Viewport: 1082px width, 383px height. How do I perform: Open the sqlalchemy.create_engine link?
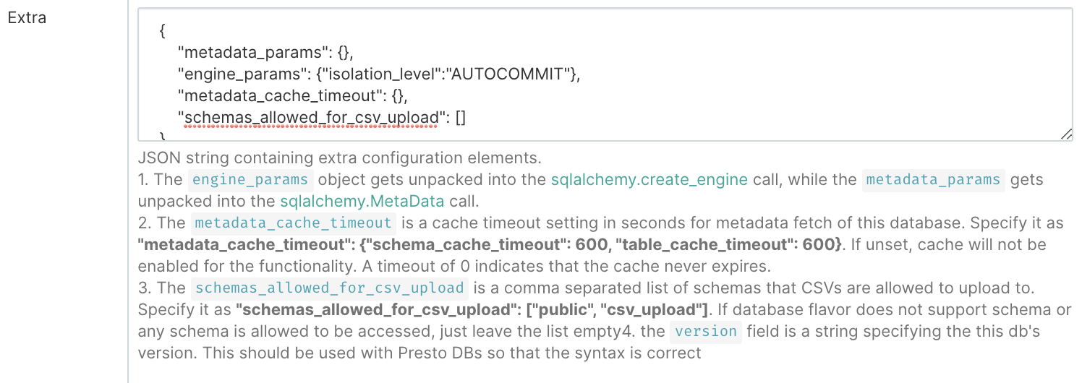coord(649,180)
